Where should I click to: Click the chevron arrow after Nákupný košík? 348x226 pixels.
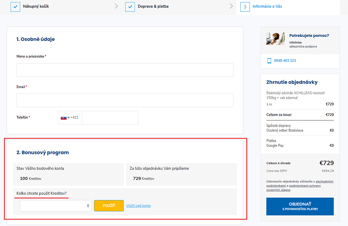click(116, 6)
